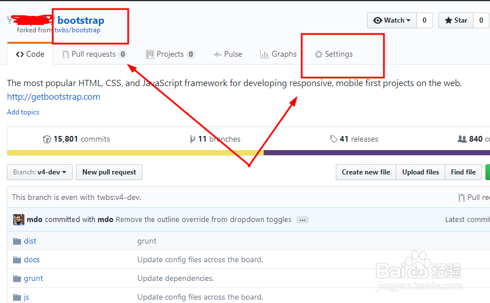Click the Upload files button
This screenshot has width=490, height=303.
pyautogui.click(x=421, y=172)
